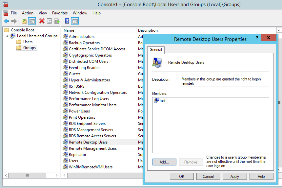Click the Back arrow toolbar icon
The height and width of the screenshot is (188, 282).
click(7, 21)
